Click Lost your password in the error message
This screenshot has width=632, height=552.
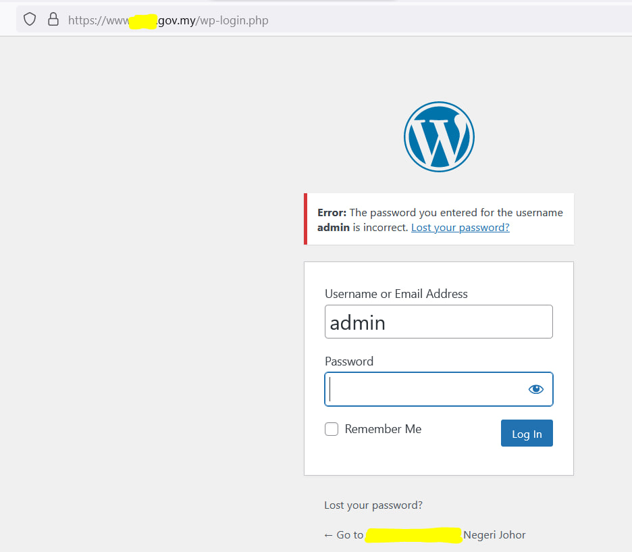460,227
